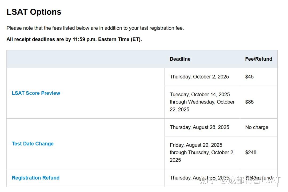Select the October 14 through October 22 deadline
The width and height of the screenshot is (288, 192).
click(x=202, y=102)
